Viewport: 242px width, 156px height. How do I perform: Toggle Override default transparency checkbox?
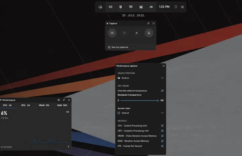[162, 91]
